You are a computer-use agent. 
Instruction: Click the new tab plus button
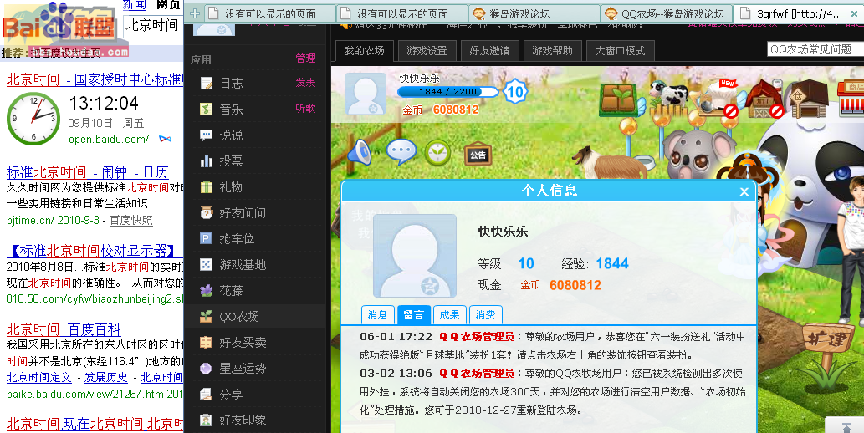[194, 13]
